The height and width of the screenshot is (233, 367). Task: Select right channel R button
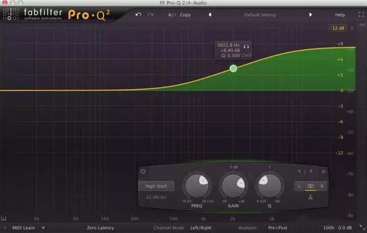point(322,186)
